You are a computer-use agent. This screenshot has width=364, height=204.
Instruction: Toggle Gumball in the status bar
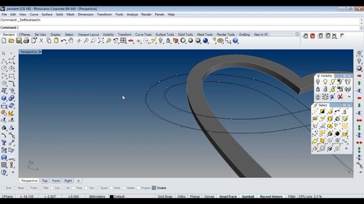[x=248, y=197]
